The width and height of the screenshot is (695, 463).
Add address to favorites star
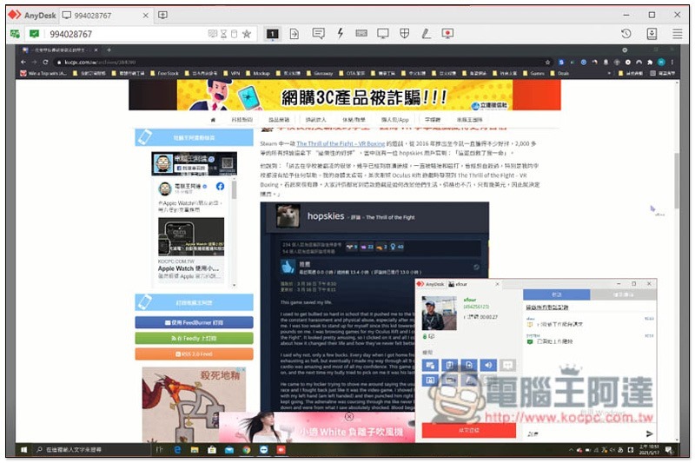coord(247,34)
